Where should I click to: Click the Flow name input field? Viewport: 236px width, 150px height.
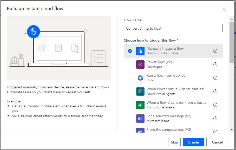173,28
